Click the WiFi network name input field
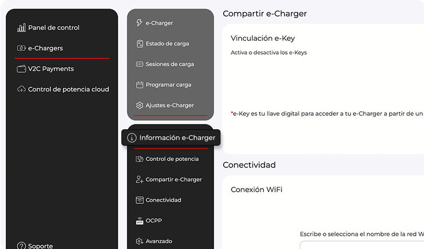 (x=361, y=245)
